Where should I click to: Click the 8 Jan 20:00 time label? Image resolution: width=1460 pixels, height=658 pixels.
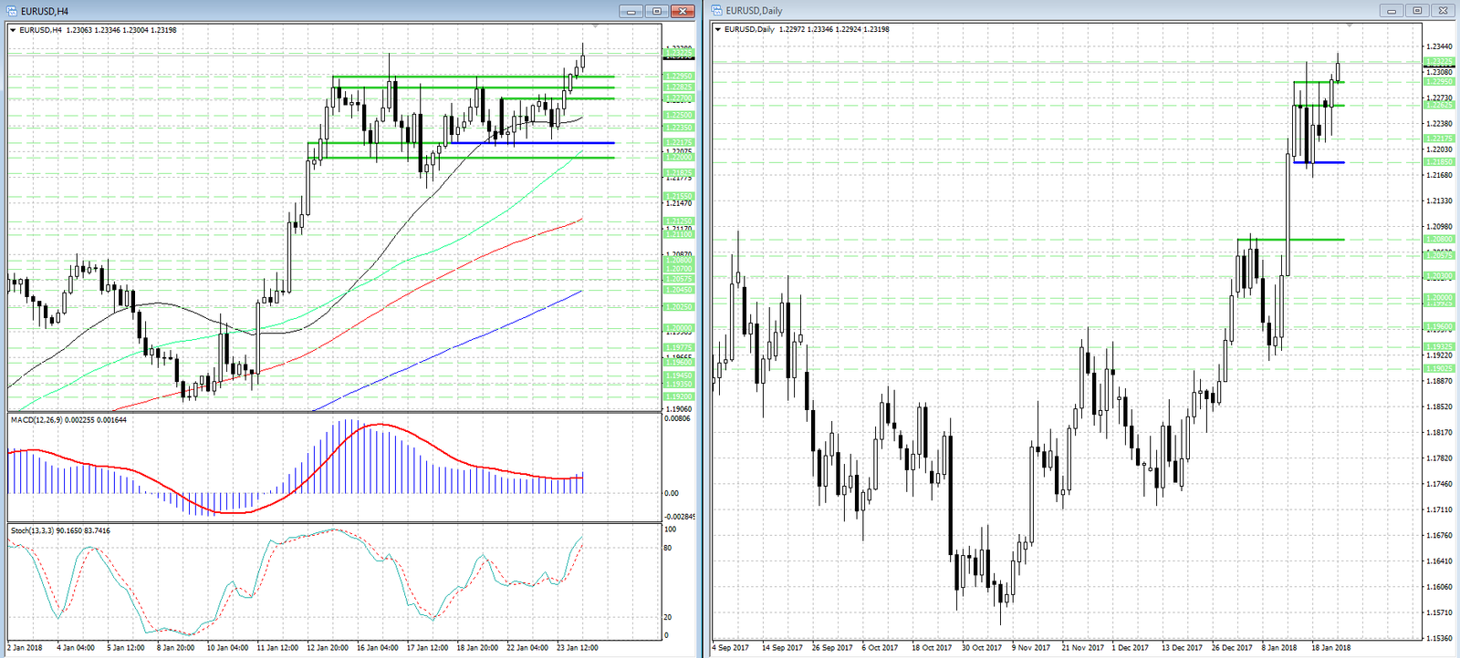175,648
